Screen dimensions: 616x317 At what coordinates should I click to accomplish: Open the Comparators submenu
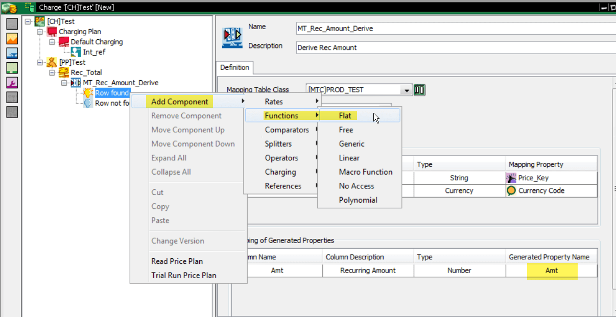(282, 130)
